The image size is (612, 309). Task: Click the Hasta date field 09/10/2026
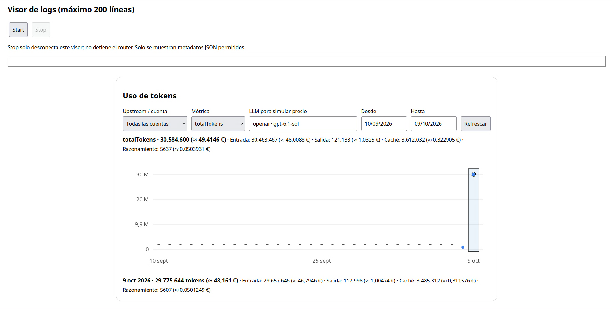click(433, 124)
